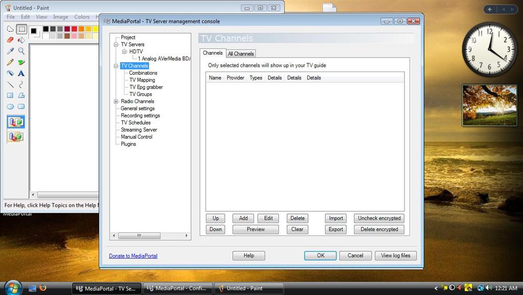Open Manual Control in the tree
The width and height of the screenshot is (523, 295).
[136, 137]
